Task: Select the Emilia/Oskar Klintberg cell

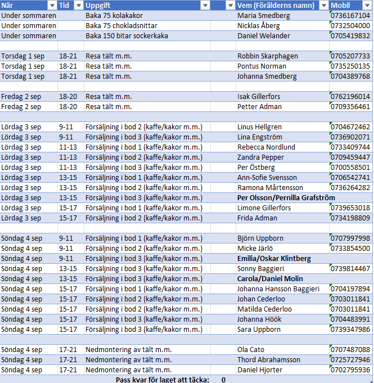Action: [274, 259]
